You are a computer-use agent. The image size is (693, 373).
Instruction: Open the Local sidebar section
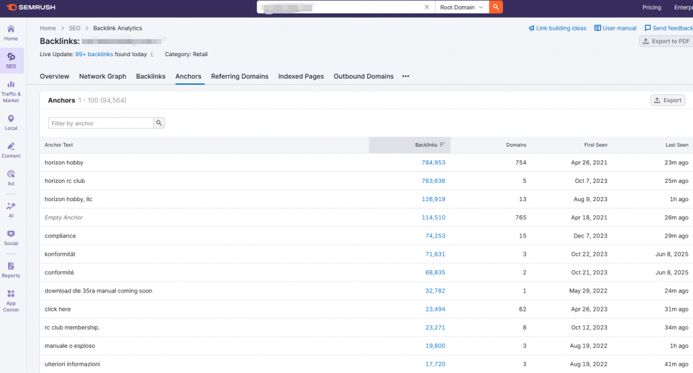[x=11, y=123]
